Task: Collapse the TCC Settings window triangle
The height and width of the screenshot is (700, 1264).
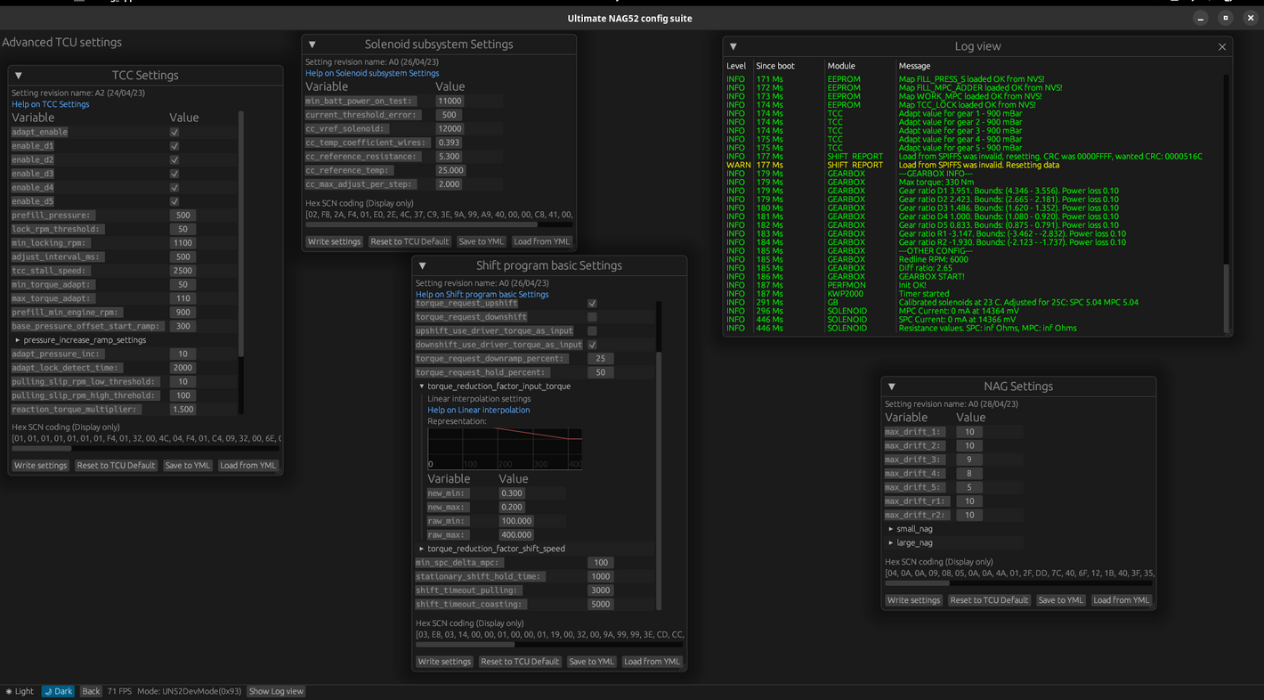Action: (x=18, y=76)
